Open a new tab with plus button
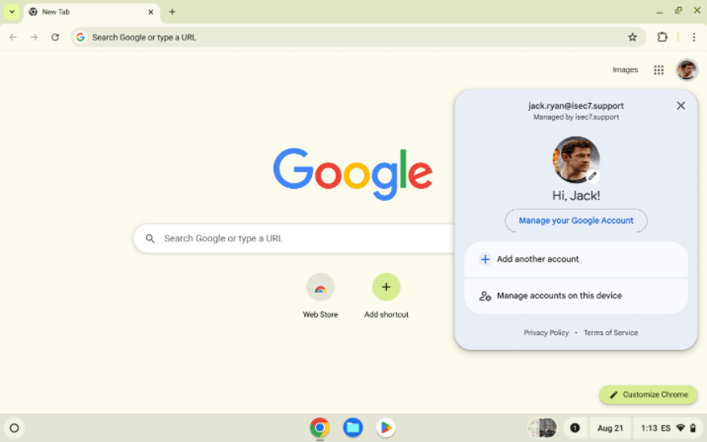The height and width of the screenshot is (442, 707). (x=172, y=12)
